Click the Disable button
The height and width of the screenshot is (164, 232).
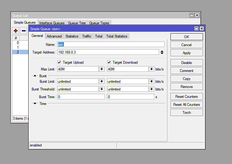click(x=186, y=63)
